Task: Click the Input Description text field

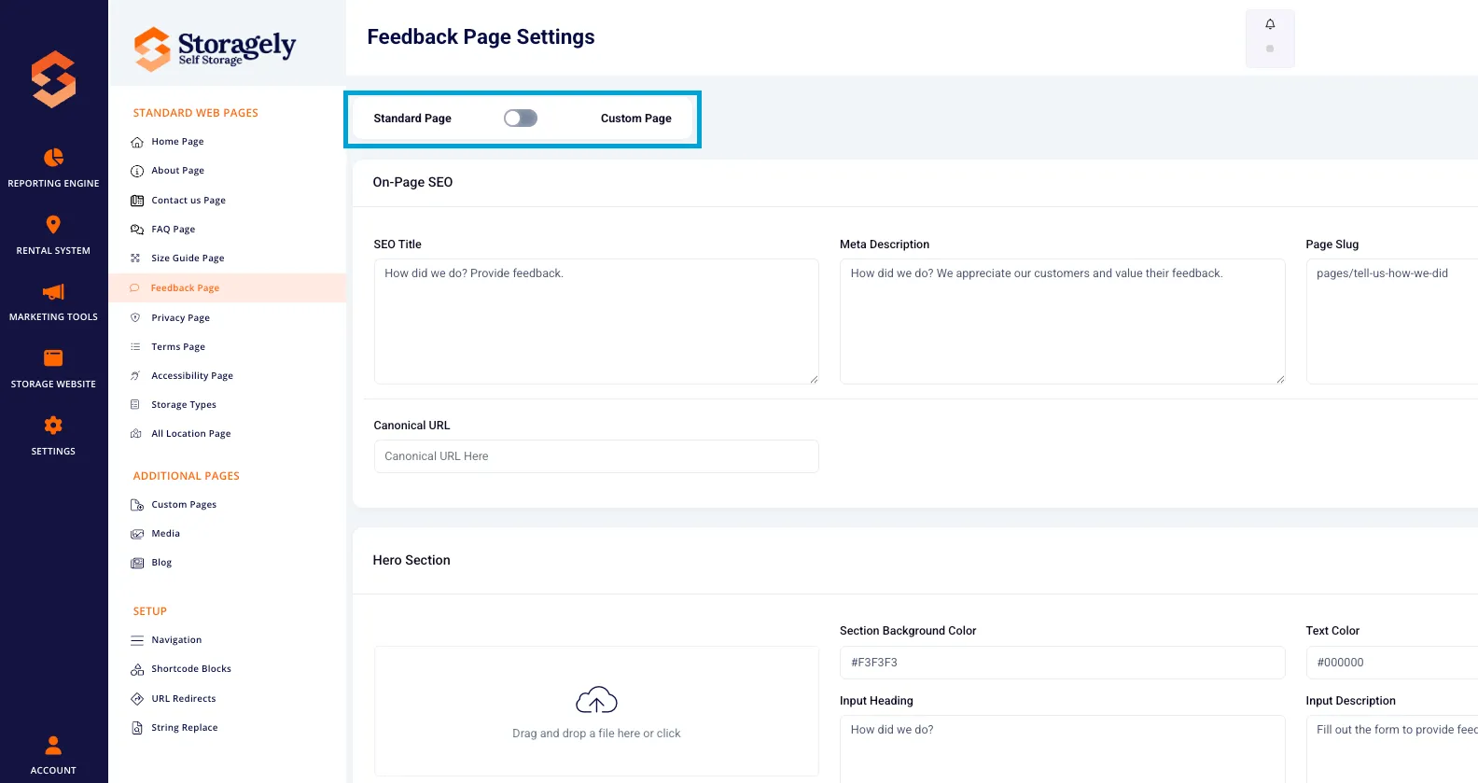Action: [1392, 748]
